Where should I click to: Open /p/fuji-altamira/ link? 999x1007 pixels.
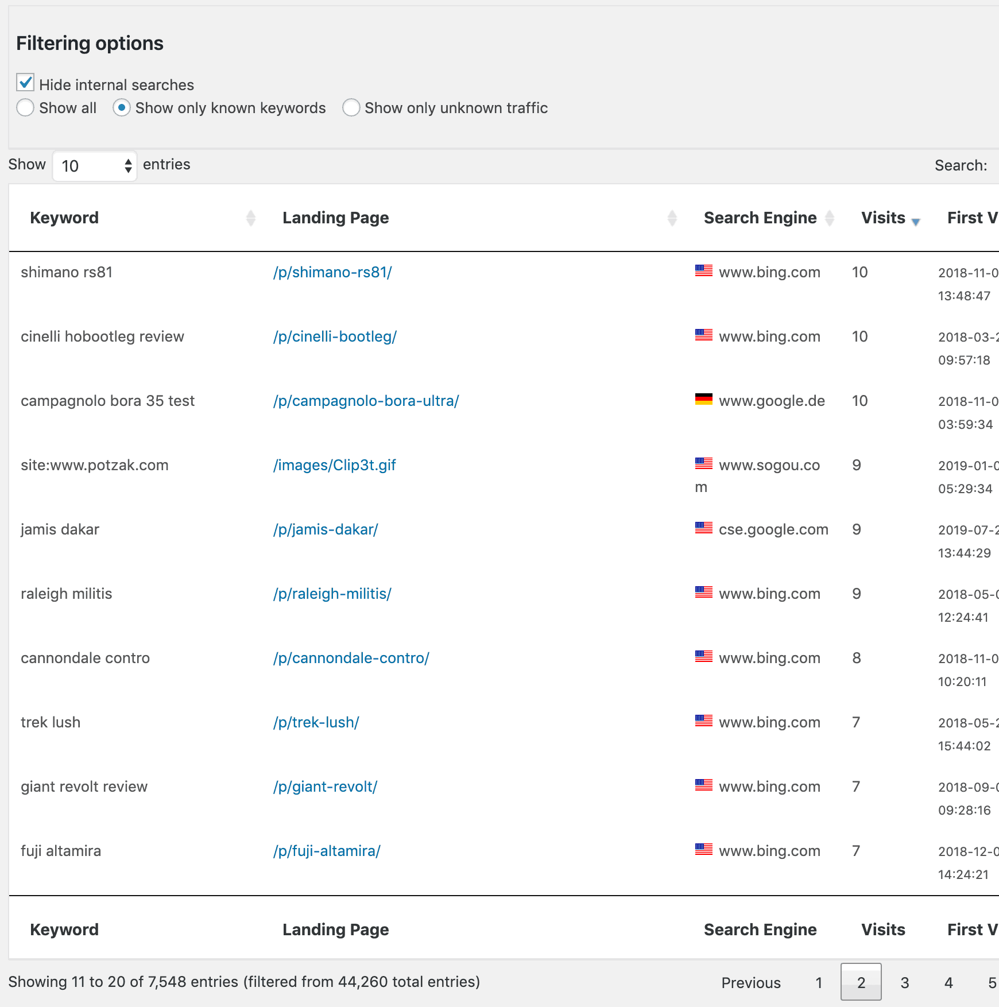tap(327, 851)
